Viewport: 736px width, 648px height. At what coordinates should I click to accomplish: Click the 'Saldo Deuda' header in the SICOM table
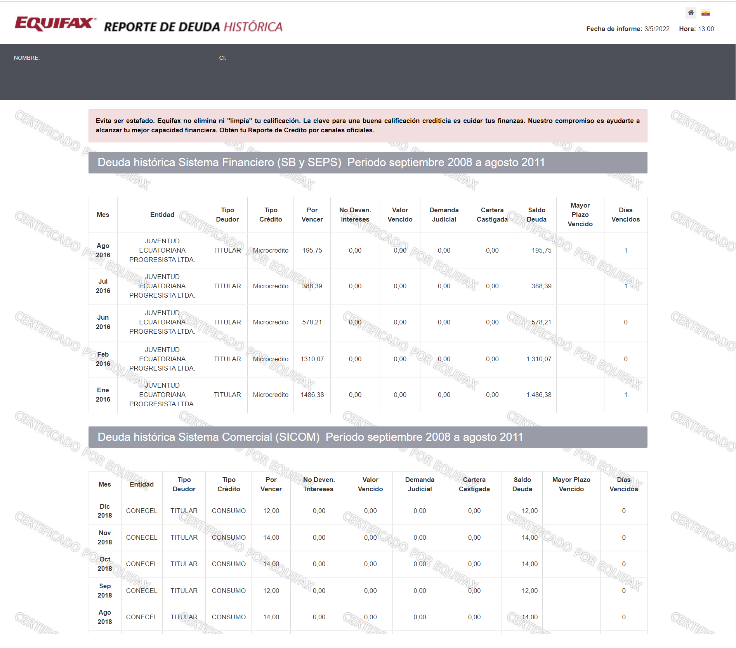[522, 484]
